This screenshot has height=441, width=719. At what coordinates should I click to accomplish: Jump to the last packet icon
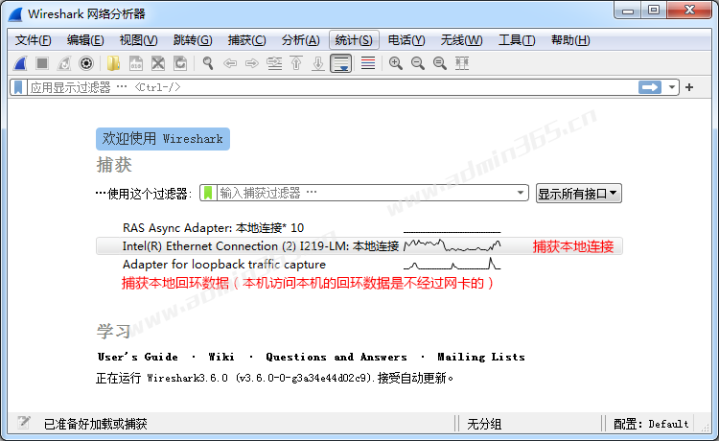[x=318, y=63]
